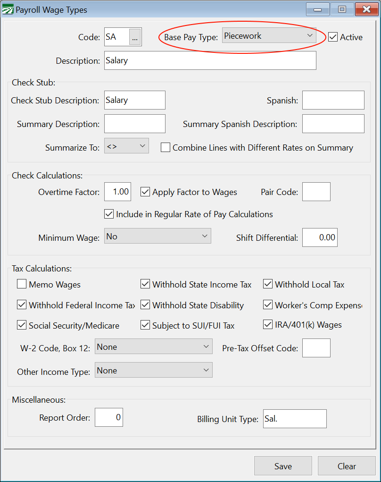381x482 pixels.
Task: Expand the Summarize To dropdown
Action: tap(126, 146)
